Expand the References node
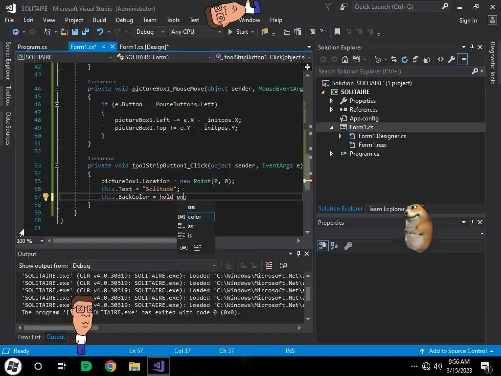This screenshot has height=376, width=501. point(331,109)
